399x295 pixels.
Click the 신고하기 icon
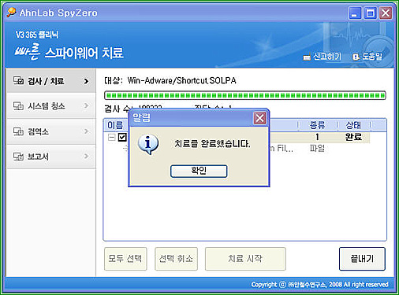coord(307,57)
